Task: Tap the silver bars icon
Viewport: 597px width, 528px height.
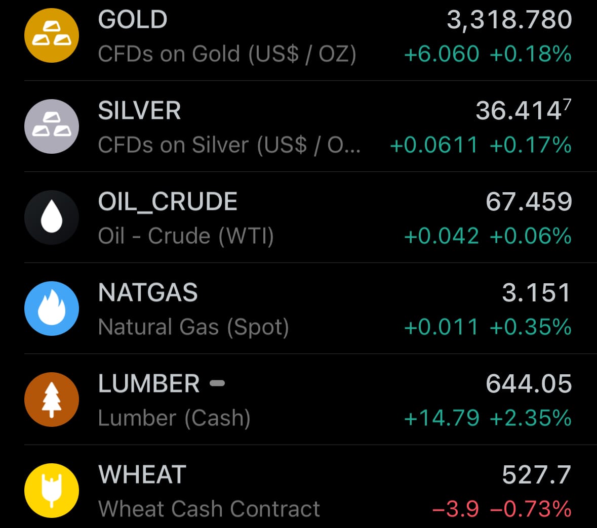Action: click(x=52, y=126)
